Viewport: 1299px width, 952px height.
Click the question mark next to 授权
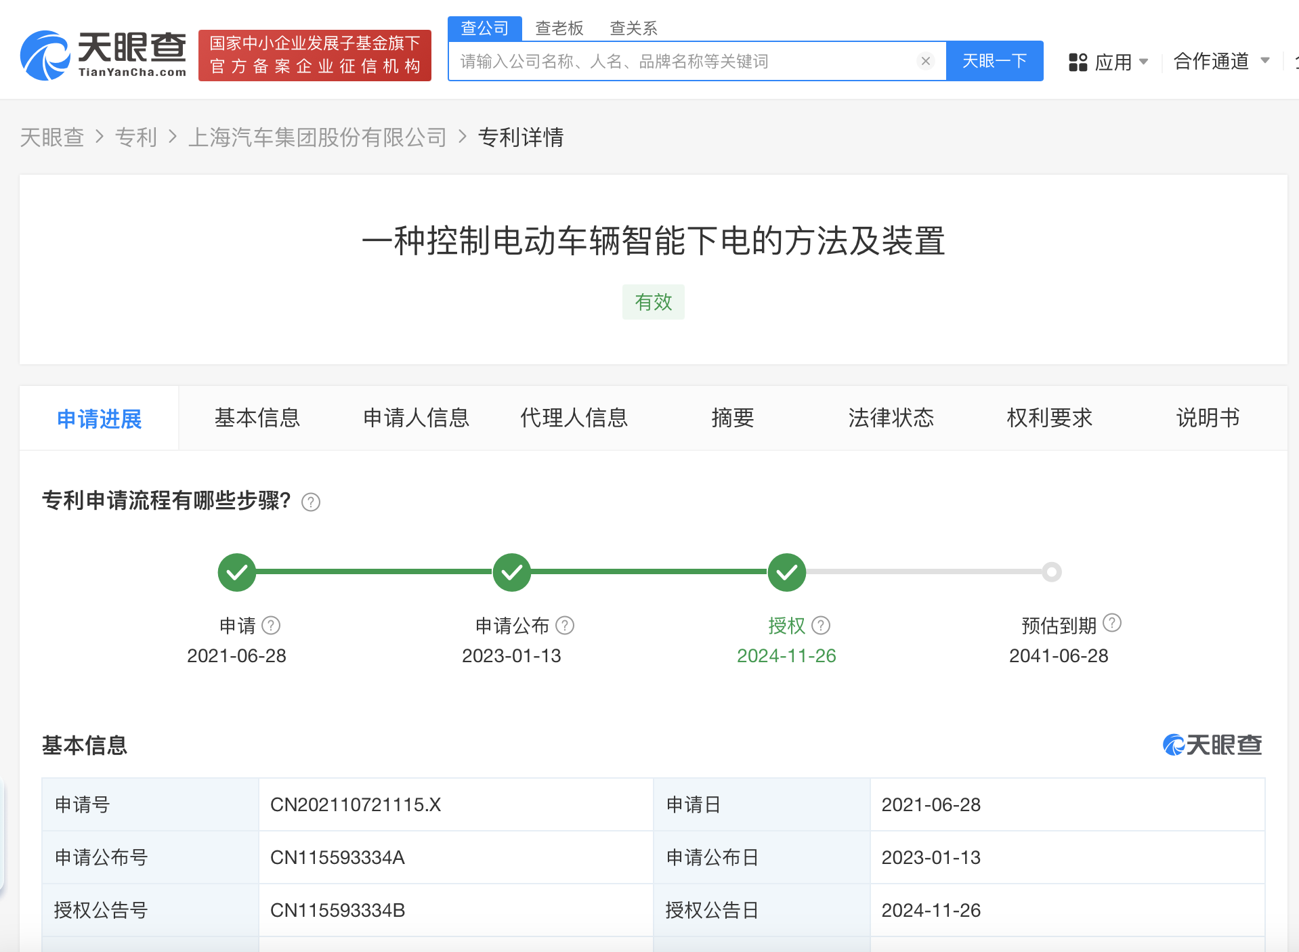[x=821, y=625]
